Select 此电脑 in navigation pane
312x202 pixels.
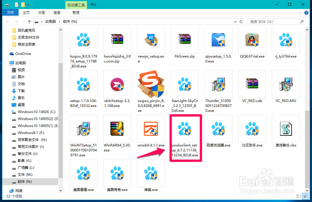point(18,63)
